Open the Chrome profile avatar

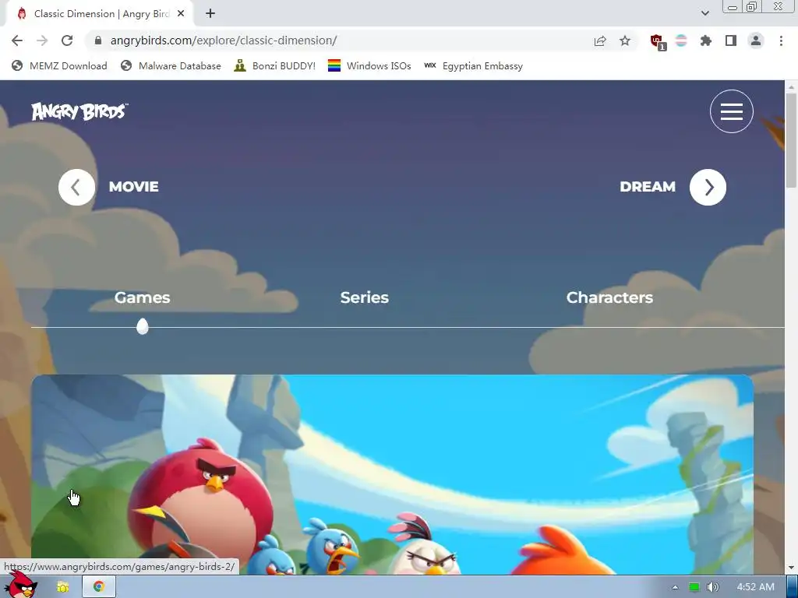(x=756, y=40)
